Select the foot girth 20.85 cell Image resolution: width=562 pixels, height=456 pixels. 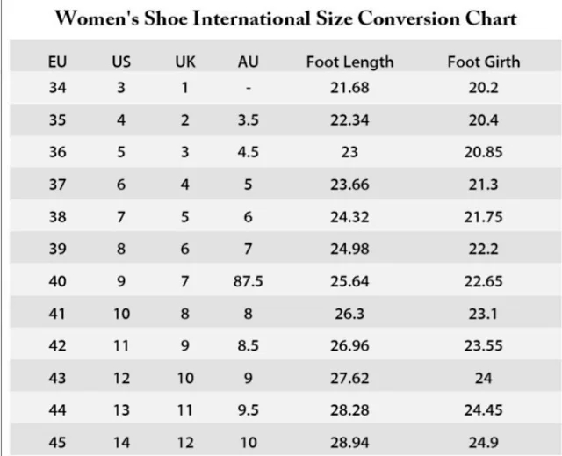(483, 152)
